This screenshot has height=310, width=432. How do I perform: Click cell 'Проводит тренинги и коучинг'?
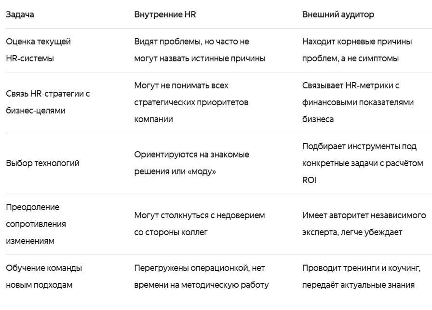coord(362,276)
